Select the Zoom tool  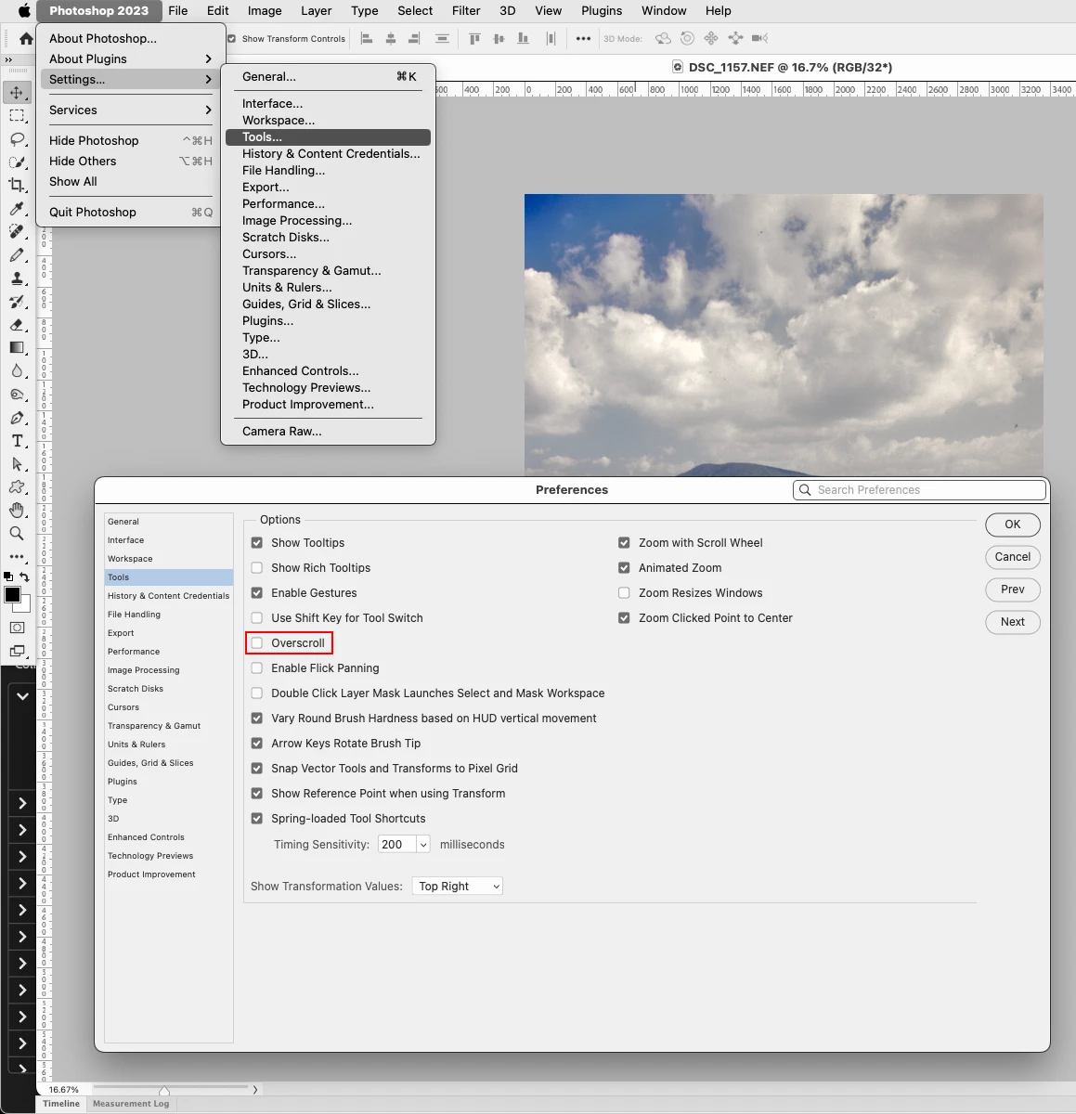pyautogui.click(x=17, y=533)
